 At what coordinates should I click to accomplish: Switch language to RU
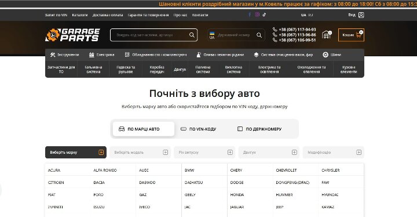(x=310, y=15)
